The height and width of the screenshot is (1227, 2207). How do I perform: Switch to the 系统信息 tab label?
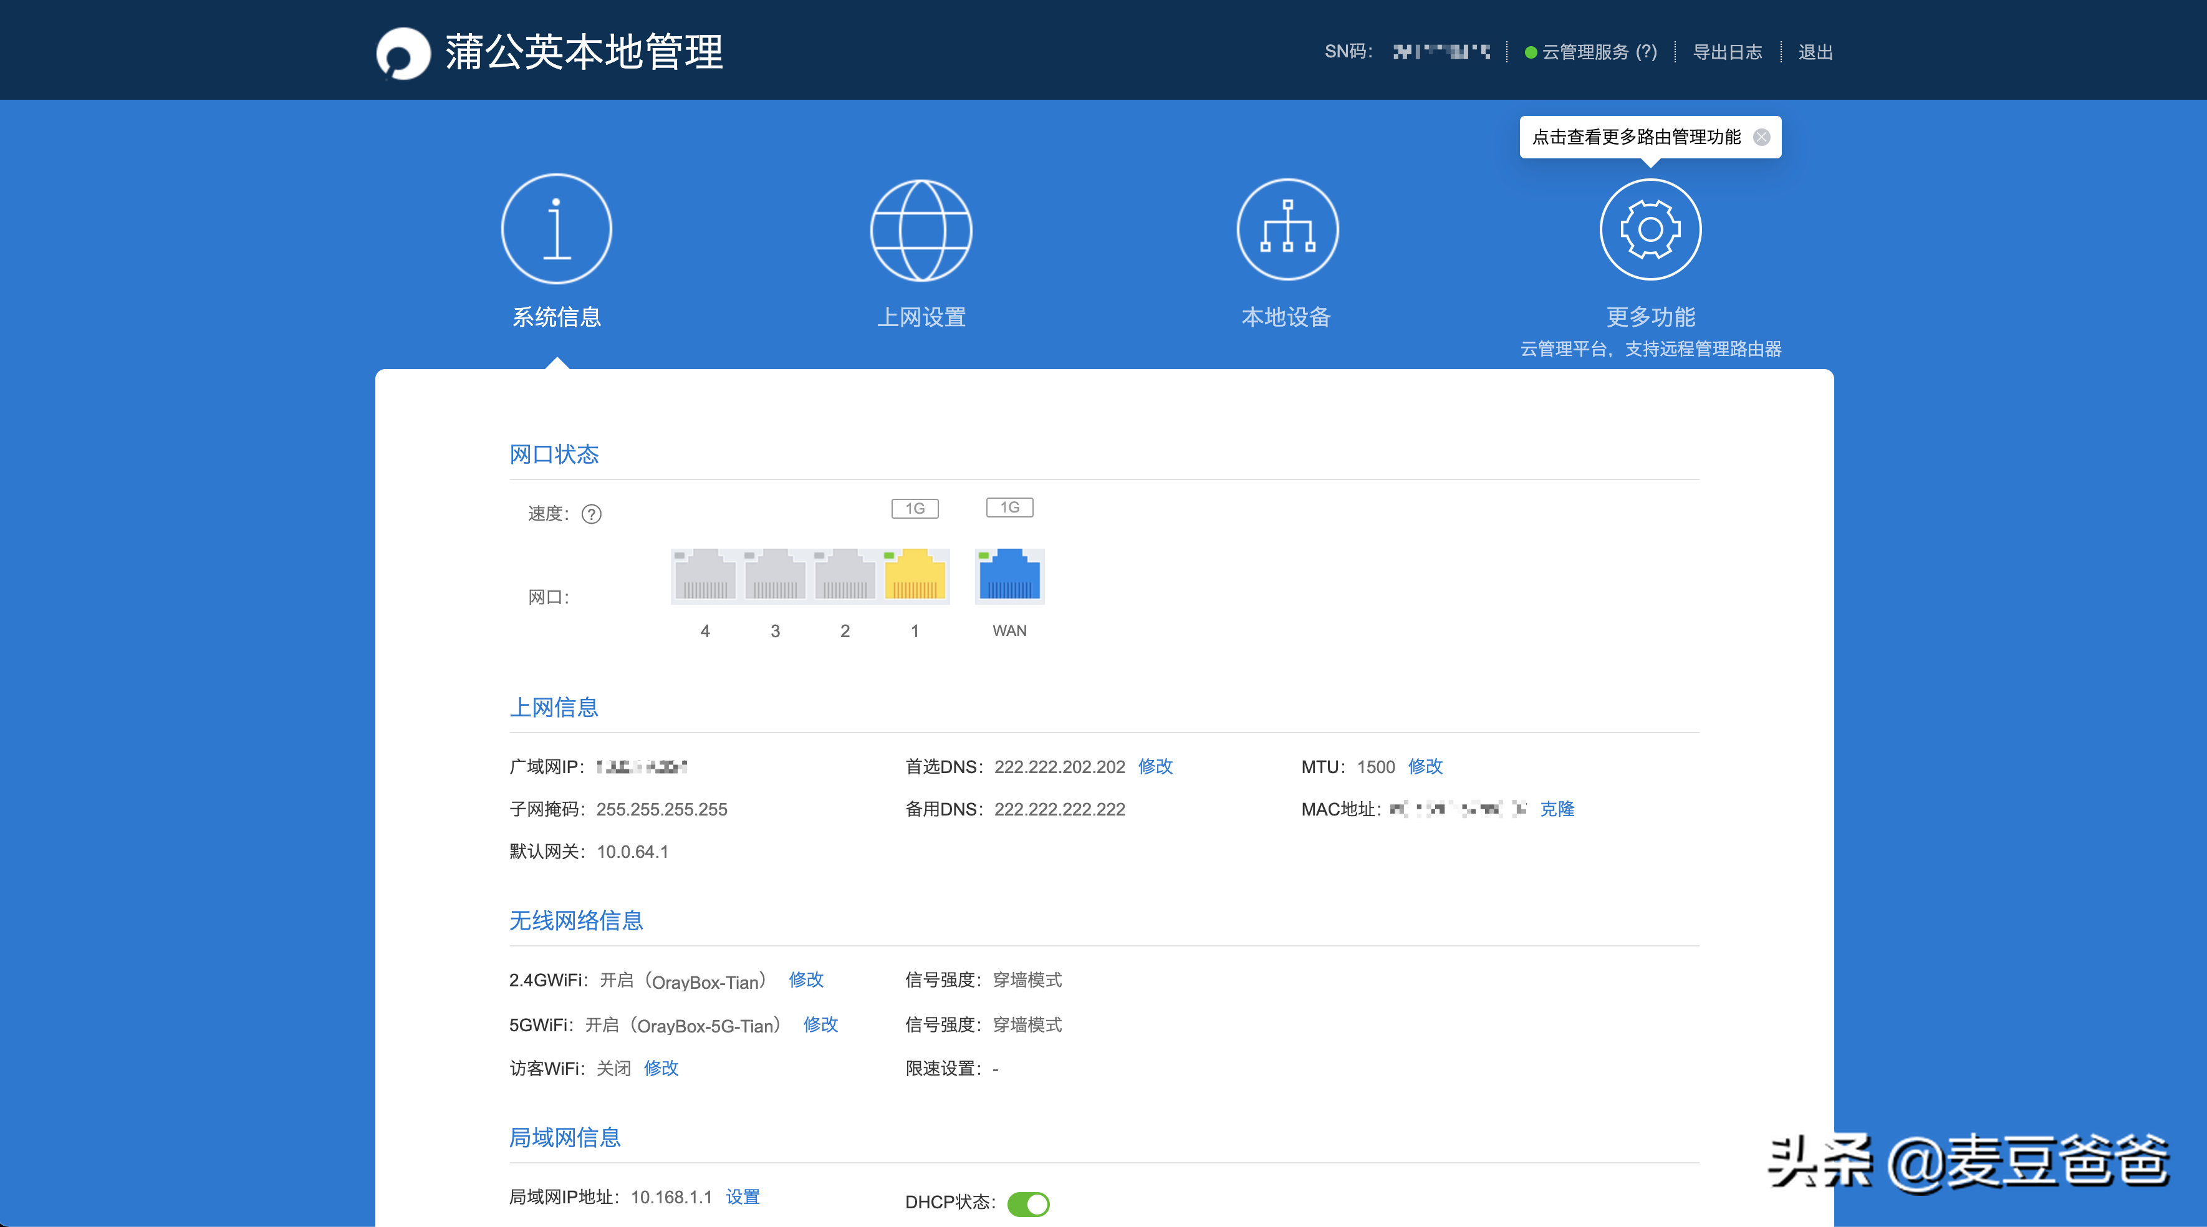tap(557, 317)
